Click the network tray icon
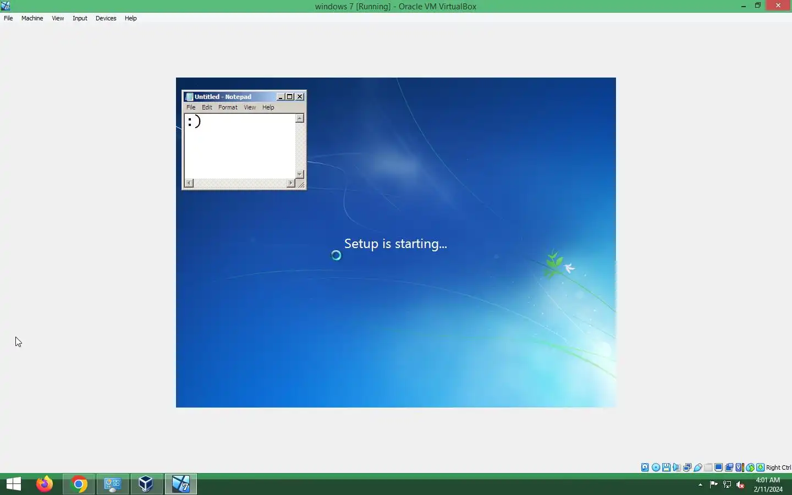The height and width of the screenshot is (495, 792). point(727,485)
